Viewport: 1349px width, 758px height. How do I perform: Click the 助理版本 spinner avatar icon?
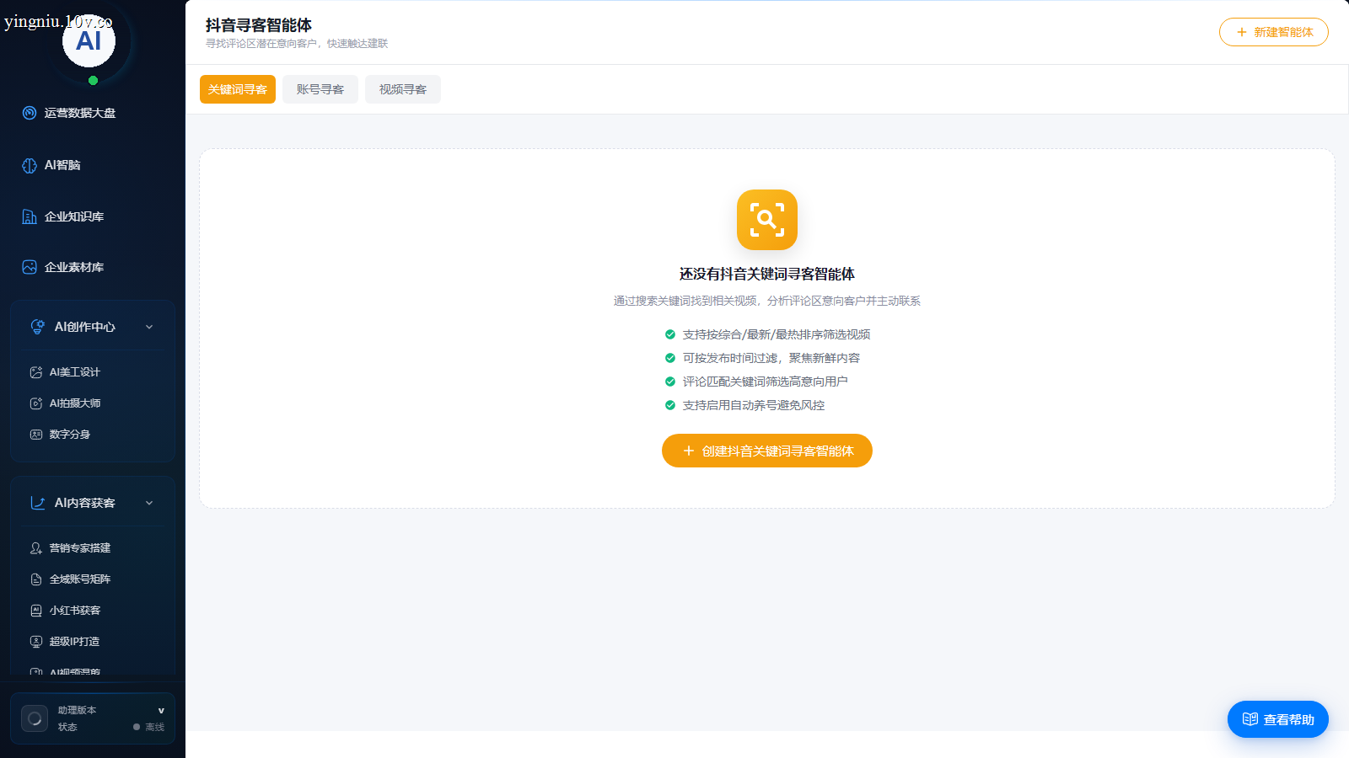[35, 718]
